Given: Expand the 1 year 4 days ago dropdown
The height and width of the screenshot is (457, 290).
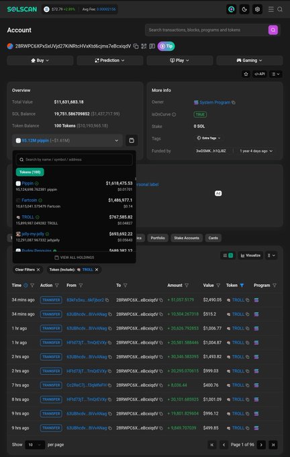Looking at the screenshot, I should pyautogui.click(x=256, y=151).
